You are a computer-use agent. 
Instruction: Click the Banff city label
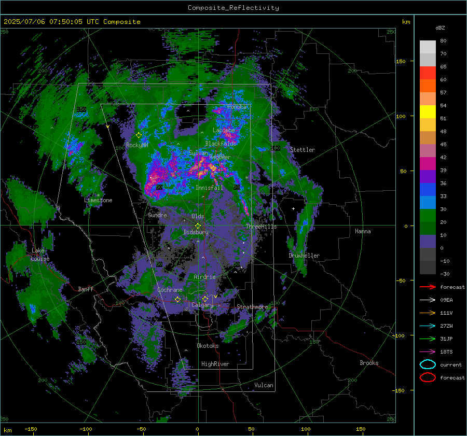pos(86,289)
